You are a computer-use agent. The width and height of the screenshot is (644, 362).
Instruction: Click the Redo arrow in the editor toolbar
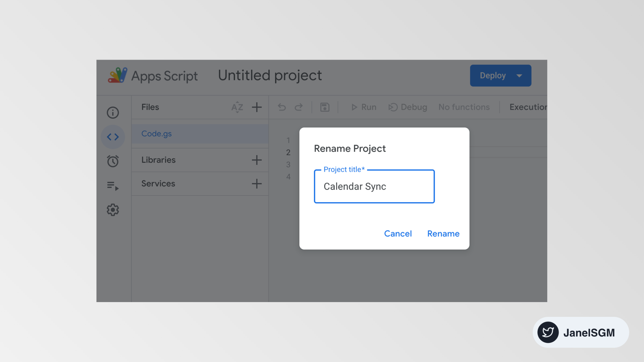(x=299, y=107)
